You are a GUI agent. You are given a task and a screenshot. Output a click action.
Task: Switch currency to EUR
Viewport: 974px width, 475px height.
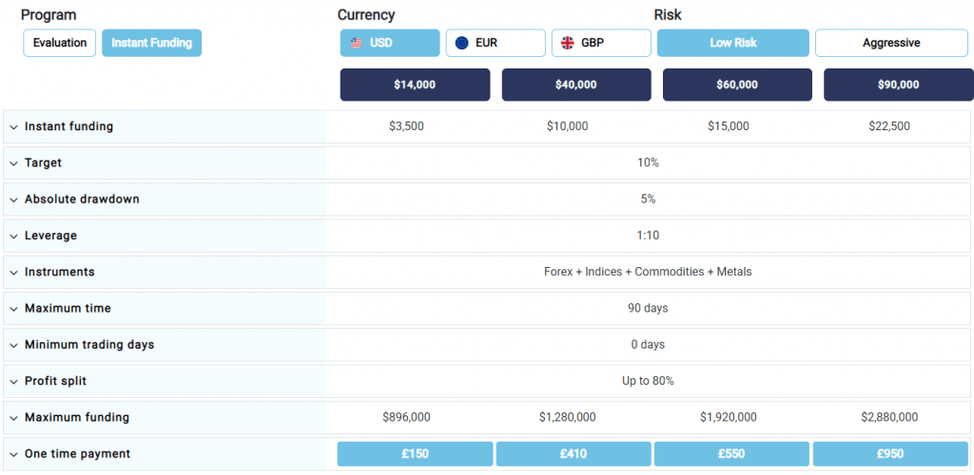pyautogui.click(x=496, y=44)
